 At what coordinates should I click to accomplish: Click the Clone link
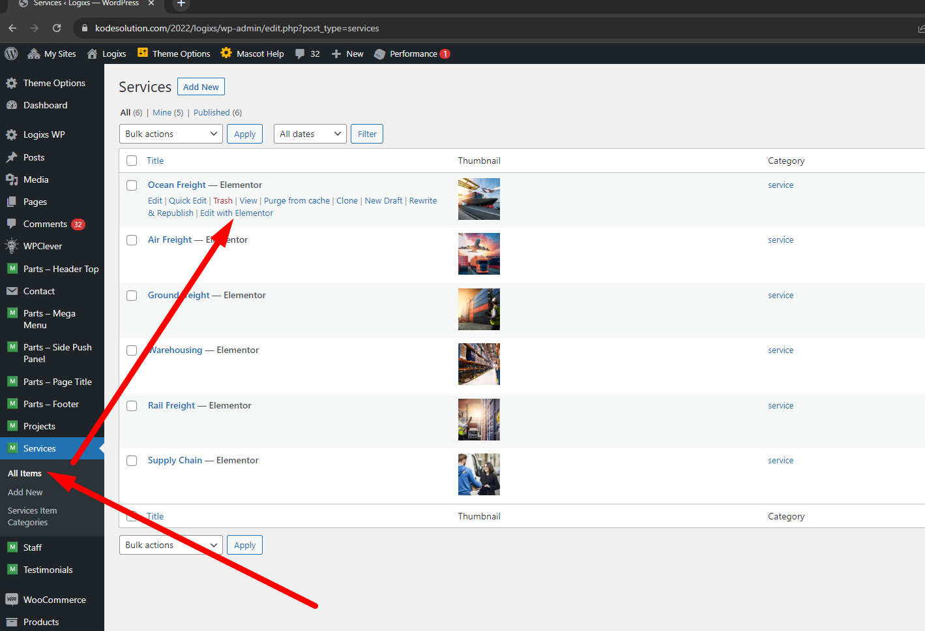(x=347, y=200)
